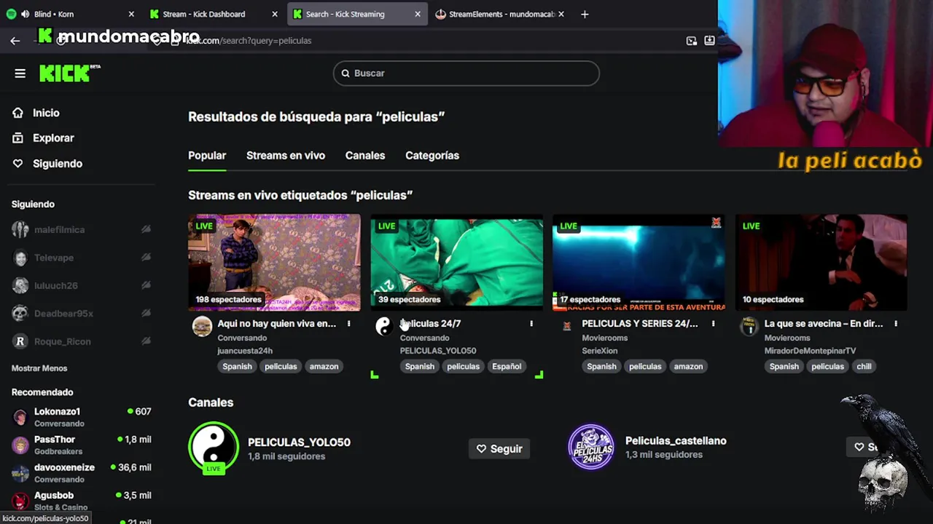
Task: Toggle notifications for luluuch26
Action: click(146, 285)
